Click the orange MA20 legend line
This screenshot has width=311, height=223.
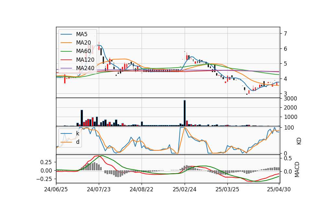66,43
